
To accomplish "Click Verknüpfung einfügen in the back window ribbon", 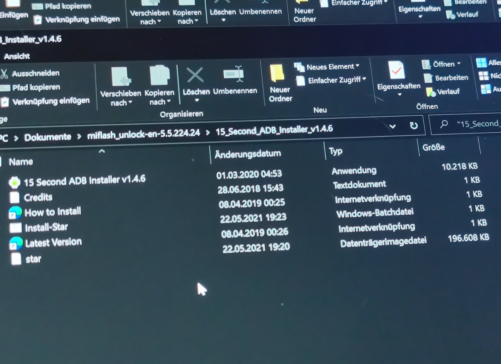I will click(82, 20).
